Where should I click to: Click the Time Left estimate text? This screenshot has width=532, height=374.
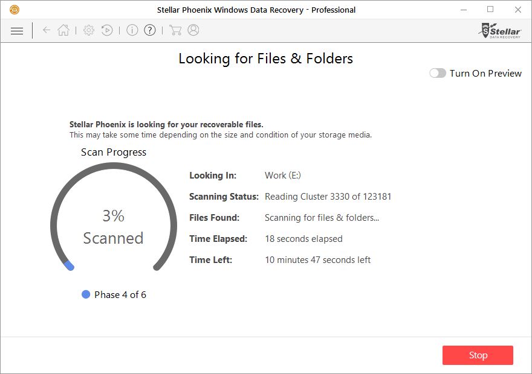pos(317,260)
